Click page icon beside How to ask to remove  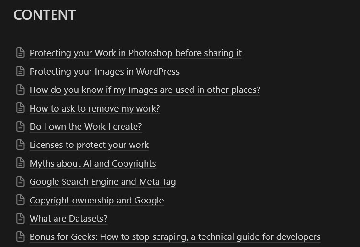coord(20,108)
